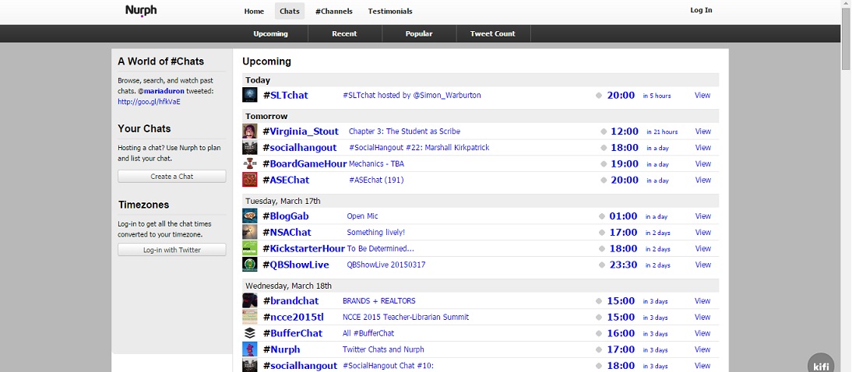Click 'Twitter Chats and Nurph' title
852x372 pixels.
[383, 349]
